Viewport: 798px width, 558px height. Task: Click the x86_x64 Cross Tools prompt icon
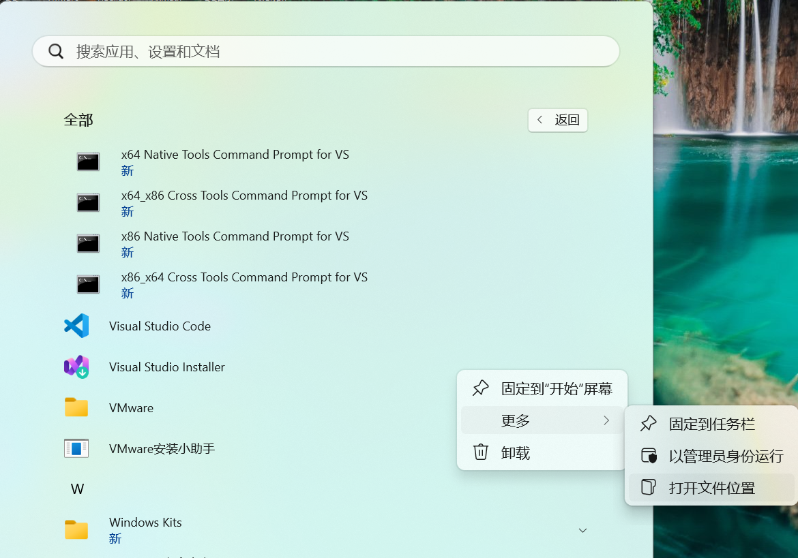point(88,284)
